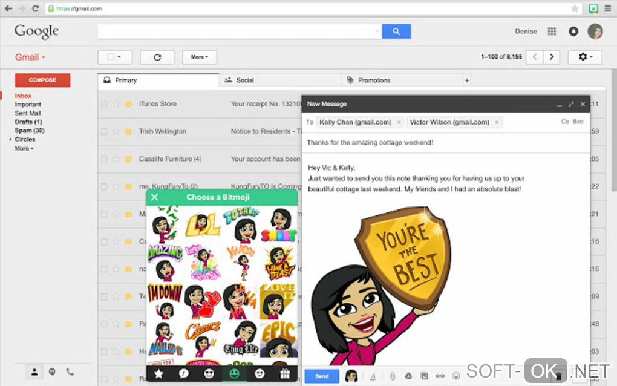Go to older messages page
This screenshot has width=617, height=386.
tap(552, 57)
